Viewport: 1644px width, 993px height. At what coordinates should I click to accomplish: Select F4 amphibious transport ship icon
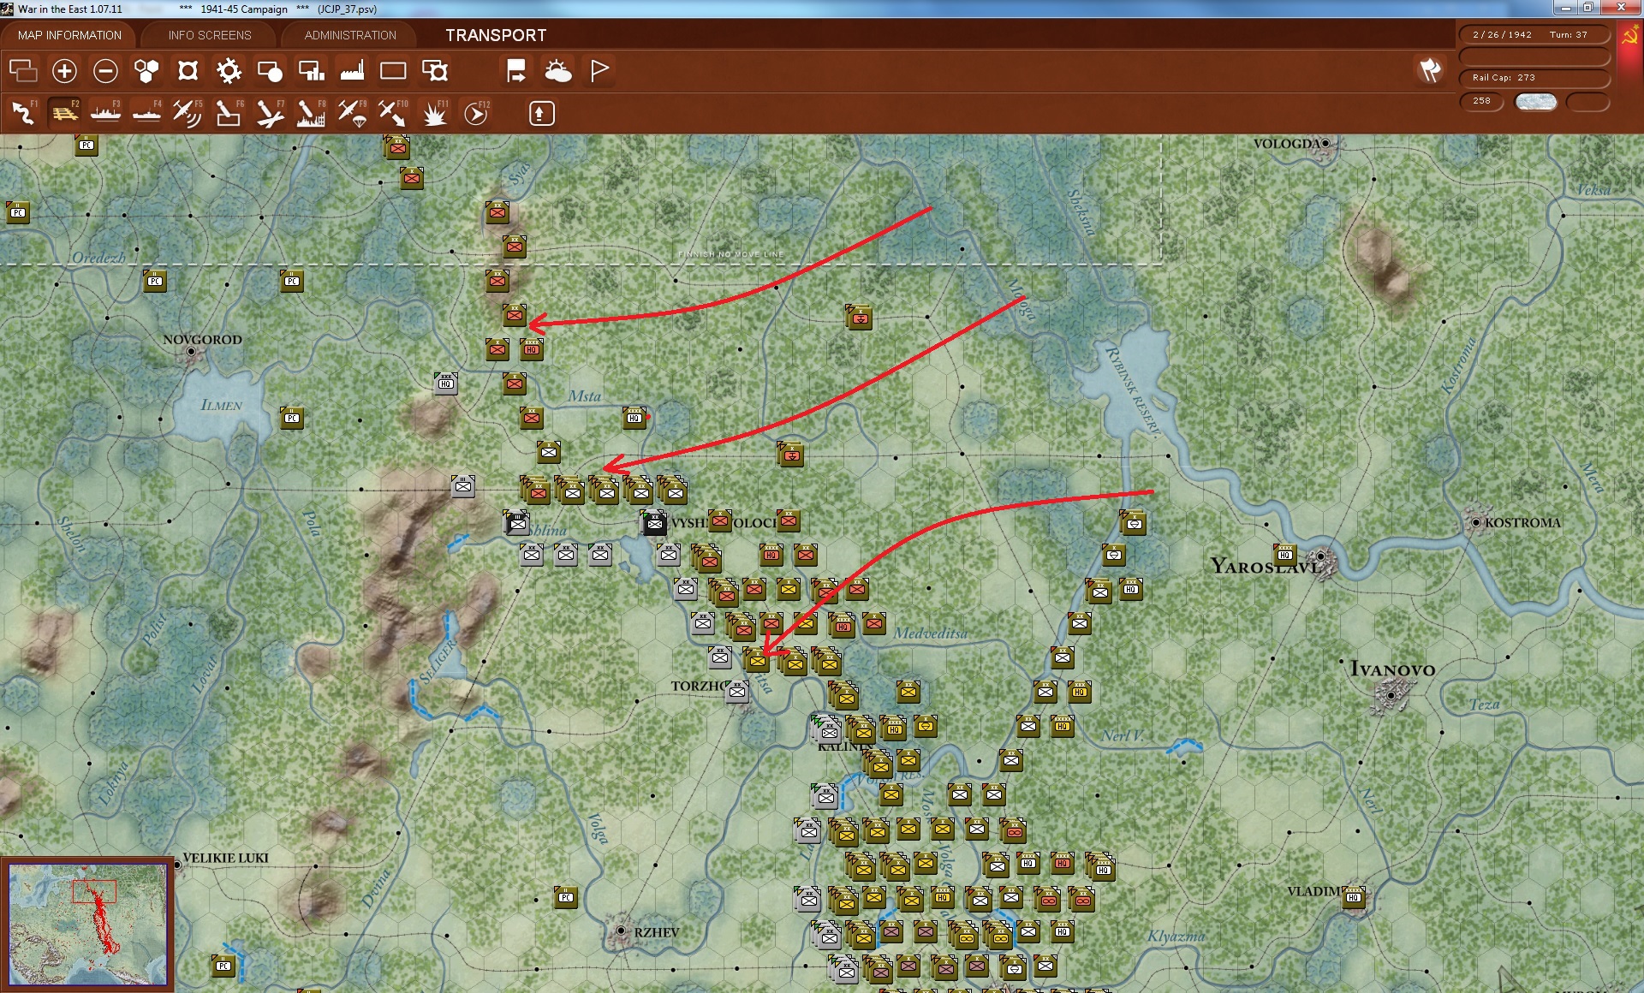coord(146,113)
